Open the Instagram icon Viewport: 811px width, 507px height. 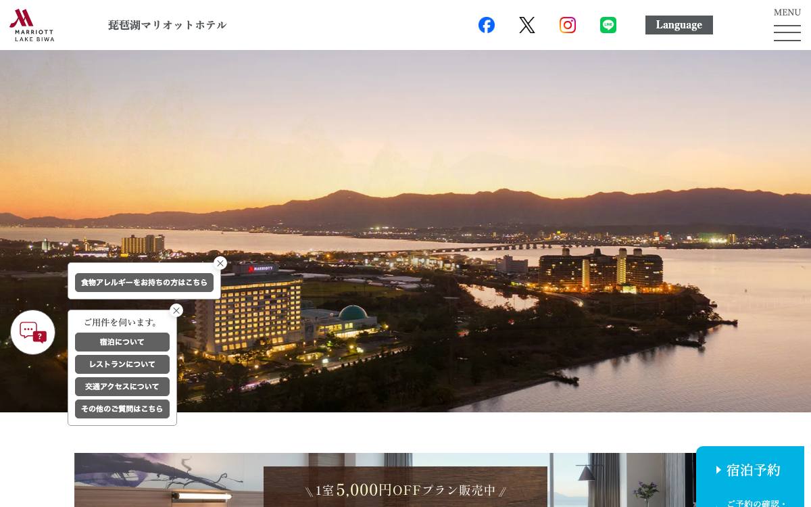pyautogui.click(x=568, y=25)
